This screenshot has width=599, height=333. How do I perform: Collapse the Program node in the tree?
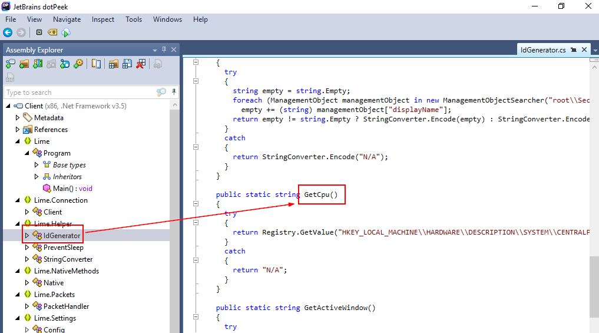(x=26, y=153)
